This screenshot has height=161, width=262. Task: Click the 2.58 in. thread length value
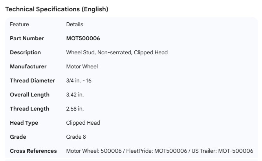[75, 109]
